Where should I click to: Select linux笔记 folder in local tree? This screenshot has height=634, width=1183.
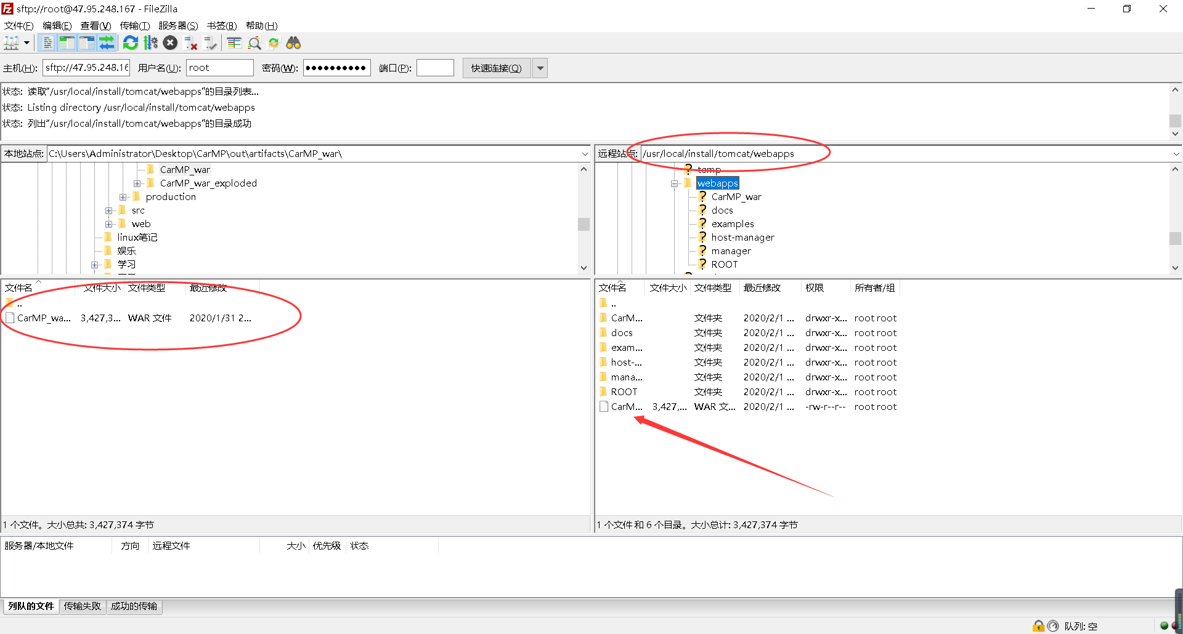point(137,238)
